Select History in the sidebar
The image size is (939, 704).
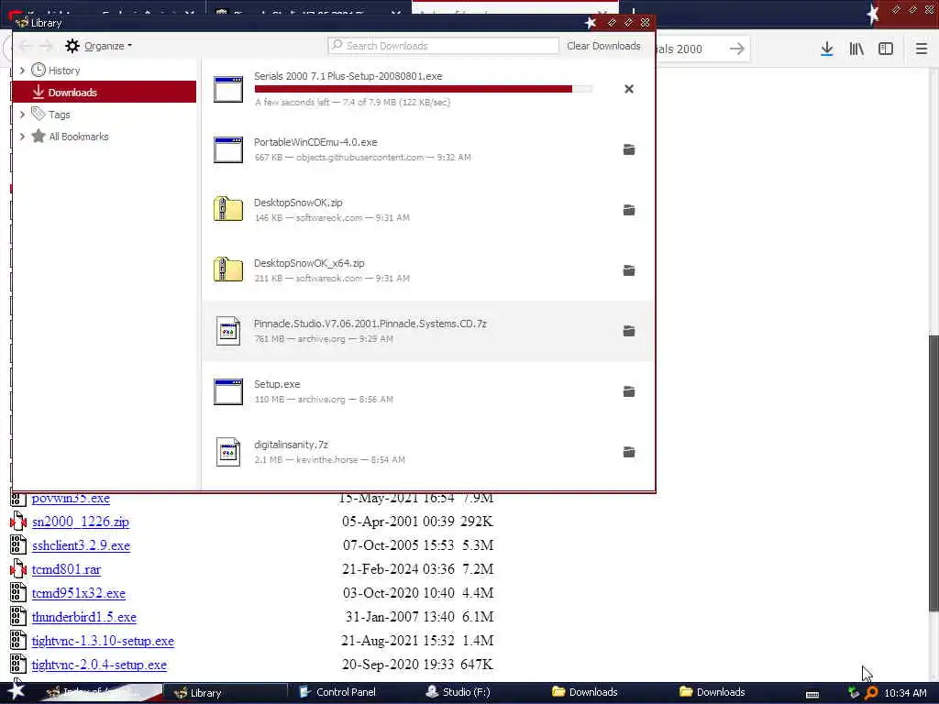[63, 71]
